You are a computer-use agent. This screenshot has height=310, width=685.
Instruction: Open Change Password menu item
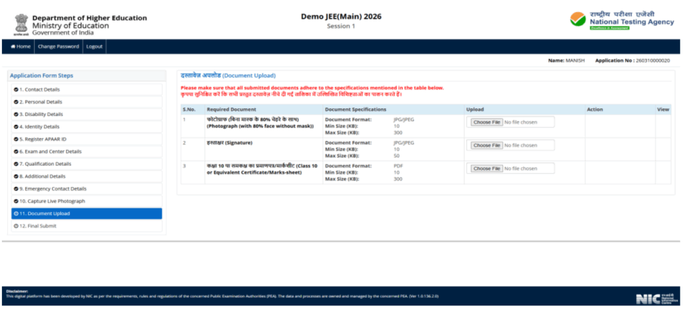59,46
